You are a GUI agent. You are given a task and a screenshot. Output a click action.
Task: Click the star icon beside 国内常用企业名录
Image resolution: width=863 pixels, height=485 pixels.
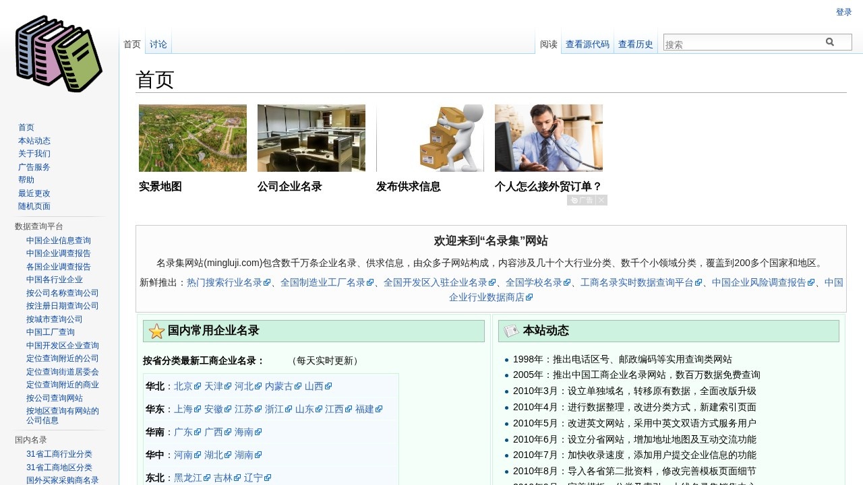pyautogui.click(x=156, y=331)
